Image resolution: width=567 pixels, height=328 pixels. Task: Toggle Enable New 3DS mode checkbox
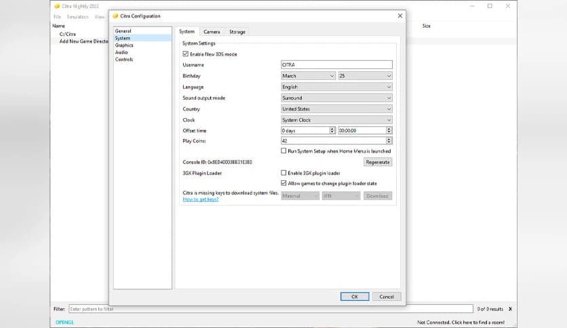[186, 54]
